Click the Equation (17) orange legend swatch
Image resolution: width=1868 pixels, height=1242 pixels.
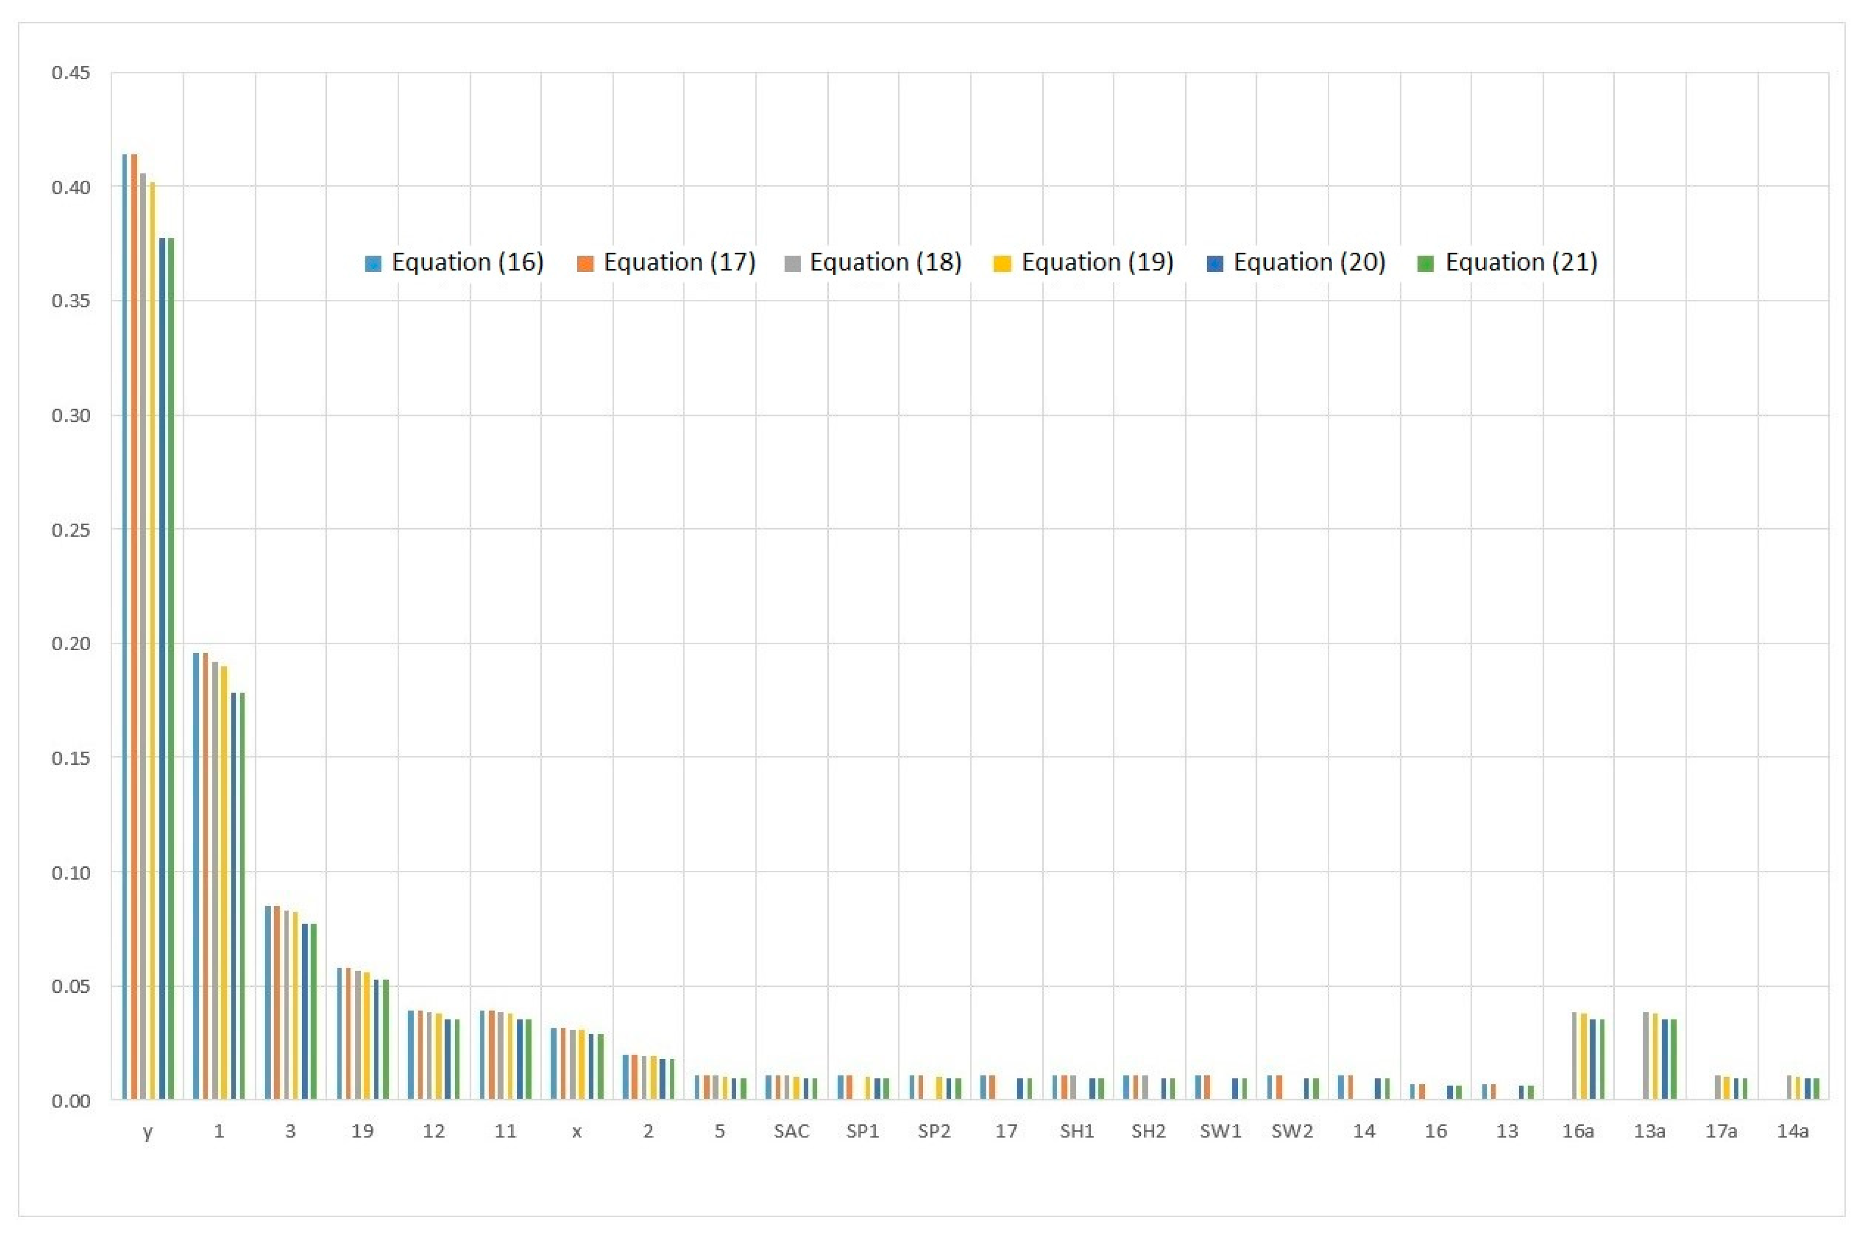pyautogui.click(x=586, y=264)
